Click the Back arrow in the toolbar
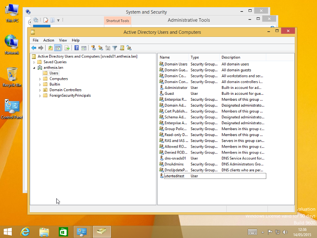 [x=34, y=48]
